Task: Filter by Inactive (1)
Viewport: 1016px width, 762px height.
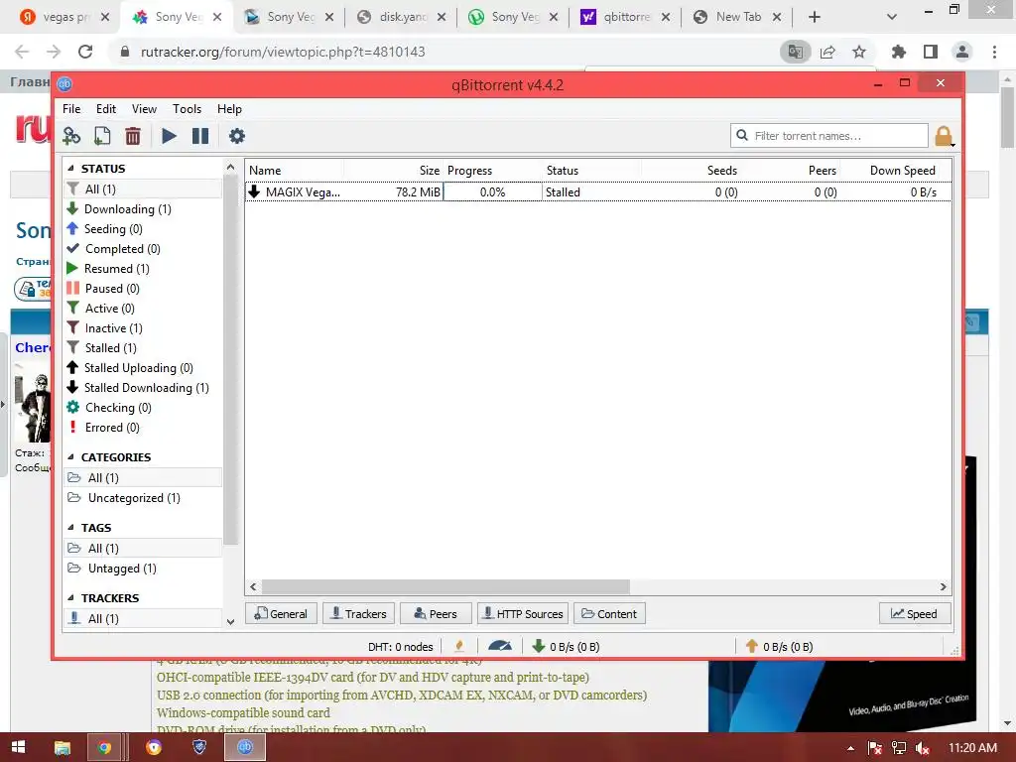Action: tap(143, 328)
